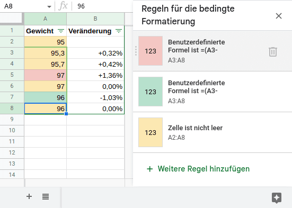Screen dimensions: 292x208
Task: Open the all sheets list icon
Action: pyautogui.click(x=46, y=196)
